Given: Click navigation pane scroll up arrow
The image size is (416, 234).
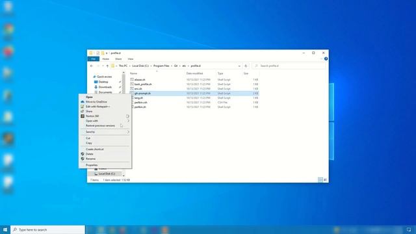Looking at the screenshot, I should coord(123,73).
